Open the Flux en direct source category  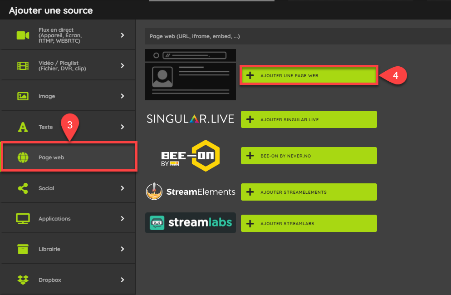click(68, 35)
